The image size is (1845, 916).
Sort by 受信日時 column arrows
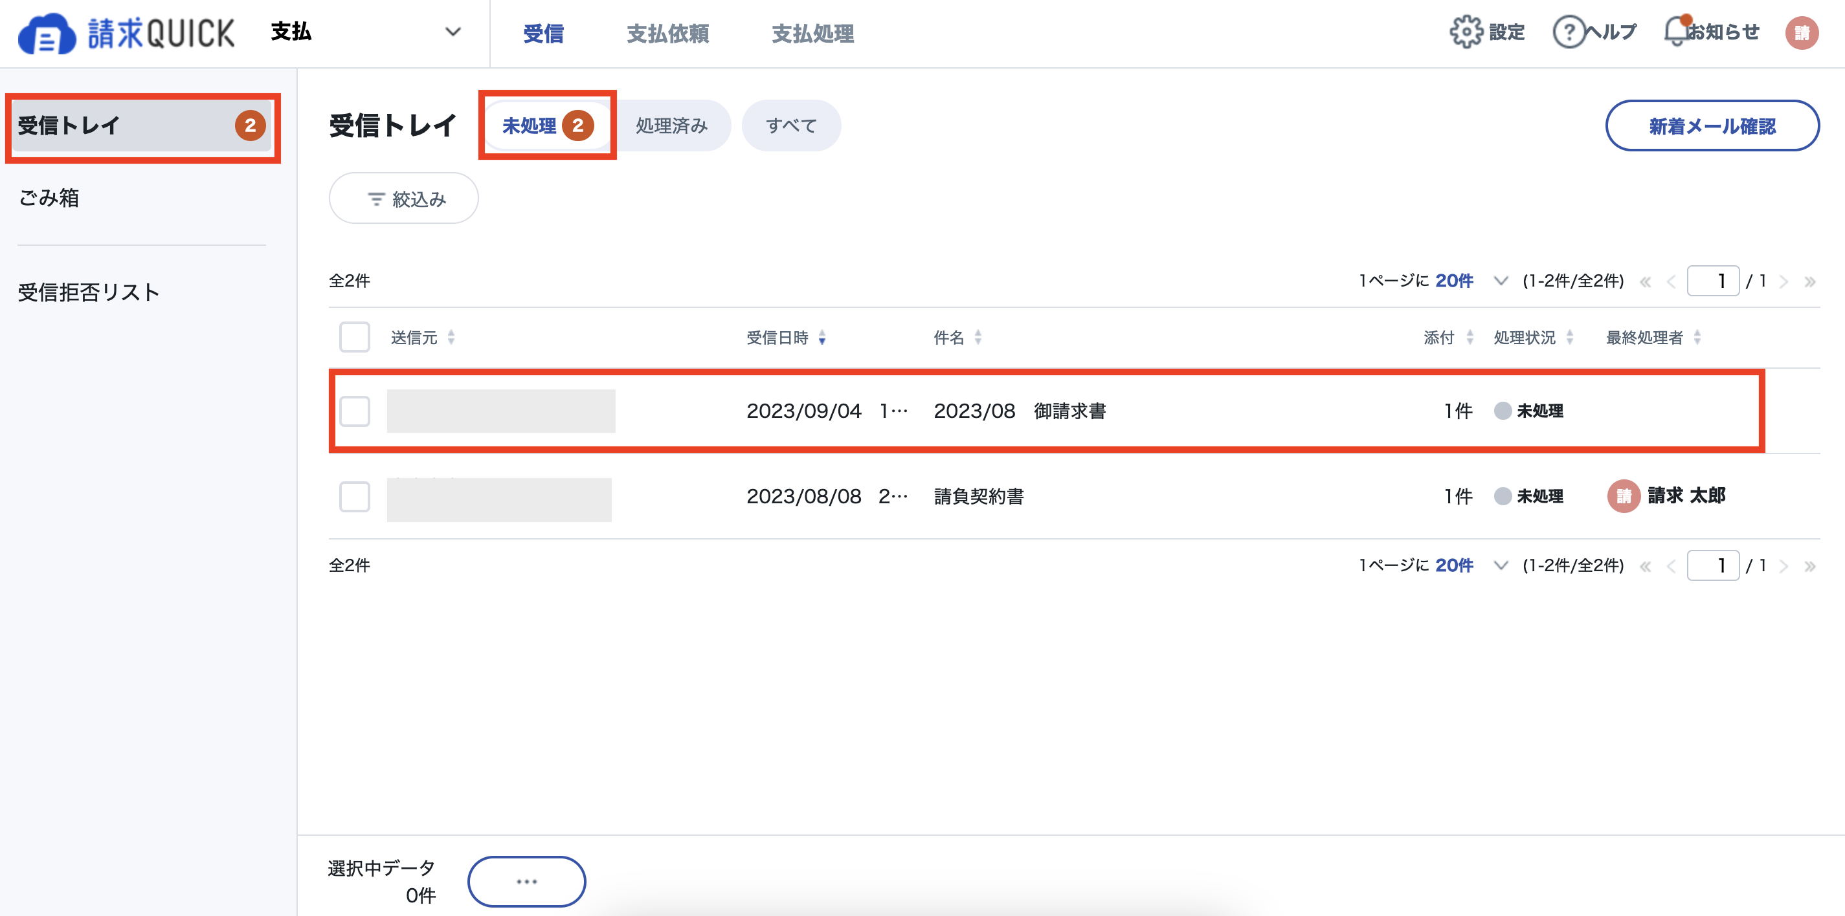point(822,338)
